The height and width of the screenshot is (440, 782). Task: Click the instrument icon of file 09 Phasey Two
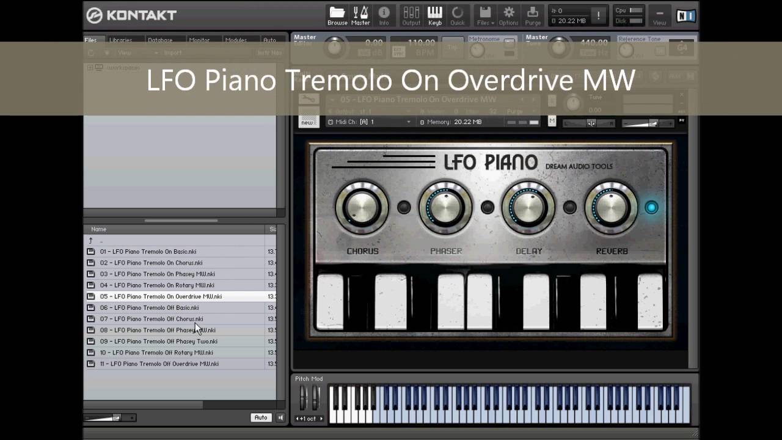pos(91,341)
